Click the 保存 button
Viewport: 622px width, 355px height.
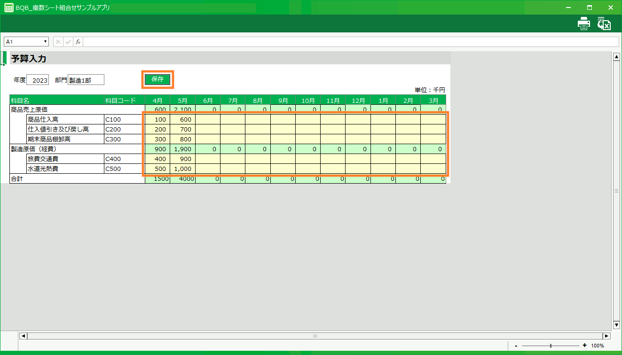tap(157, 79)
